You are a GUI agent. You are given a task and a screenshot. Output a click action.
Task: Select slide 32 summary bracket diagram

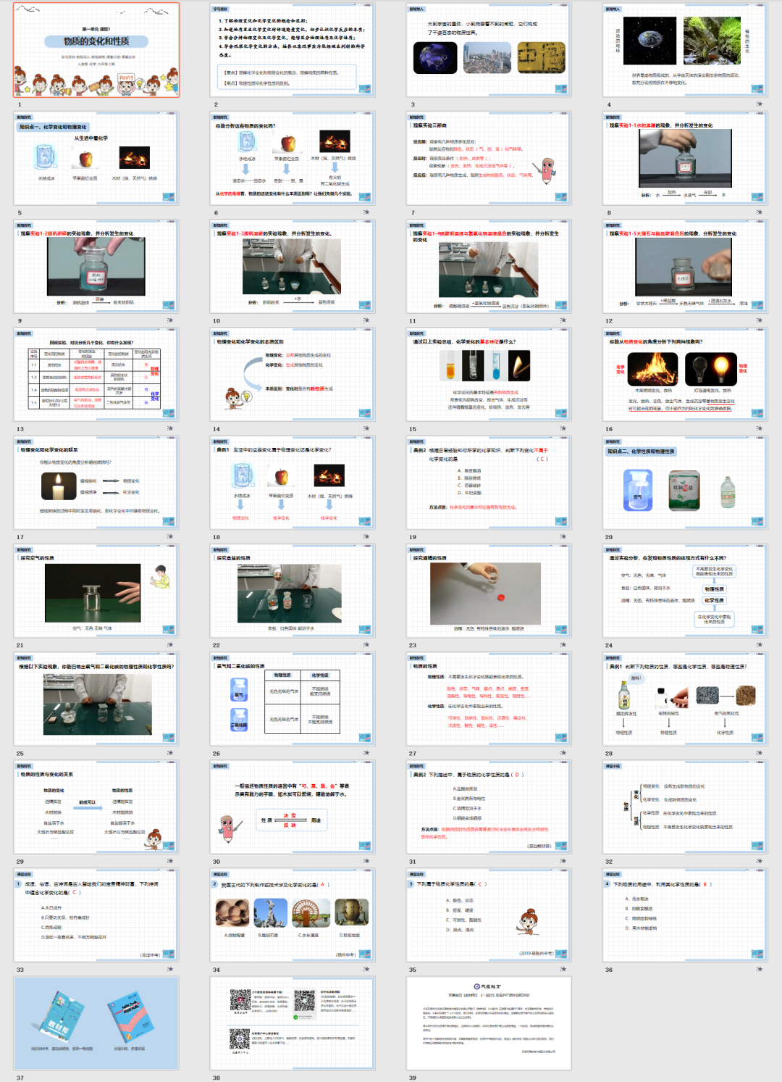point(685,806)
